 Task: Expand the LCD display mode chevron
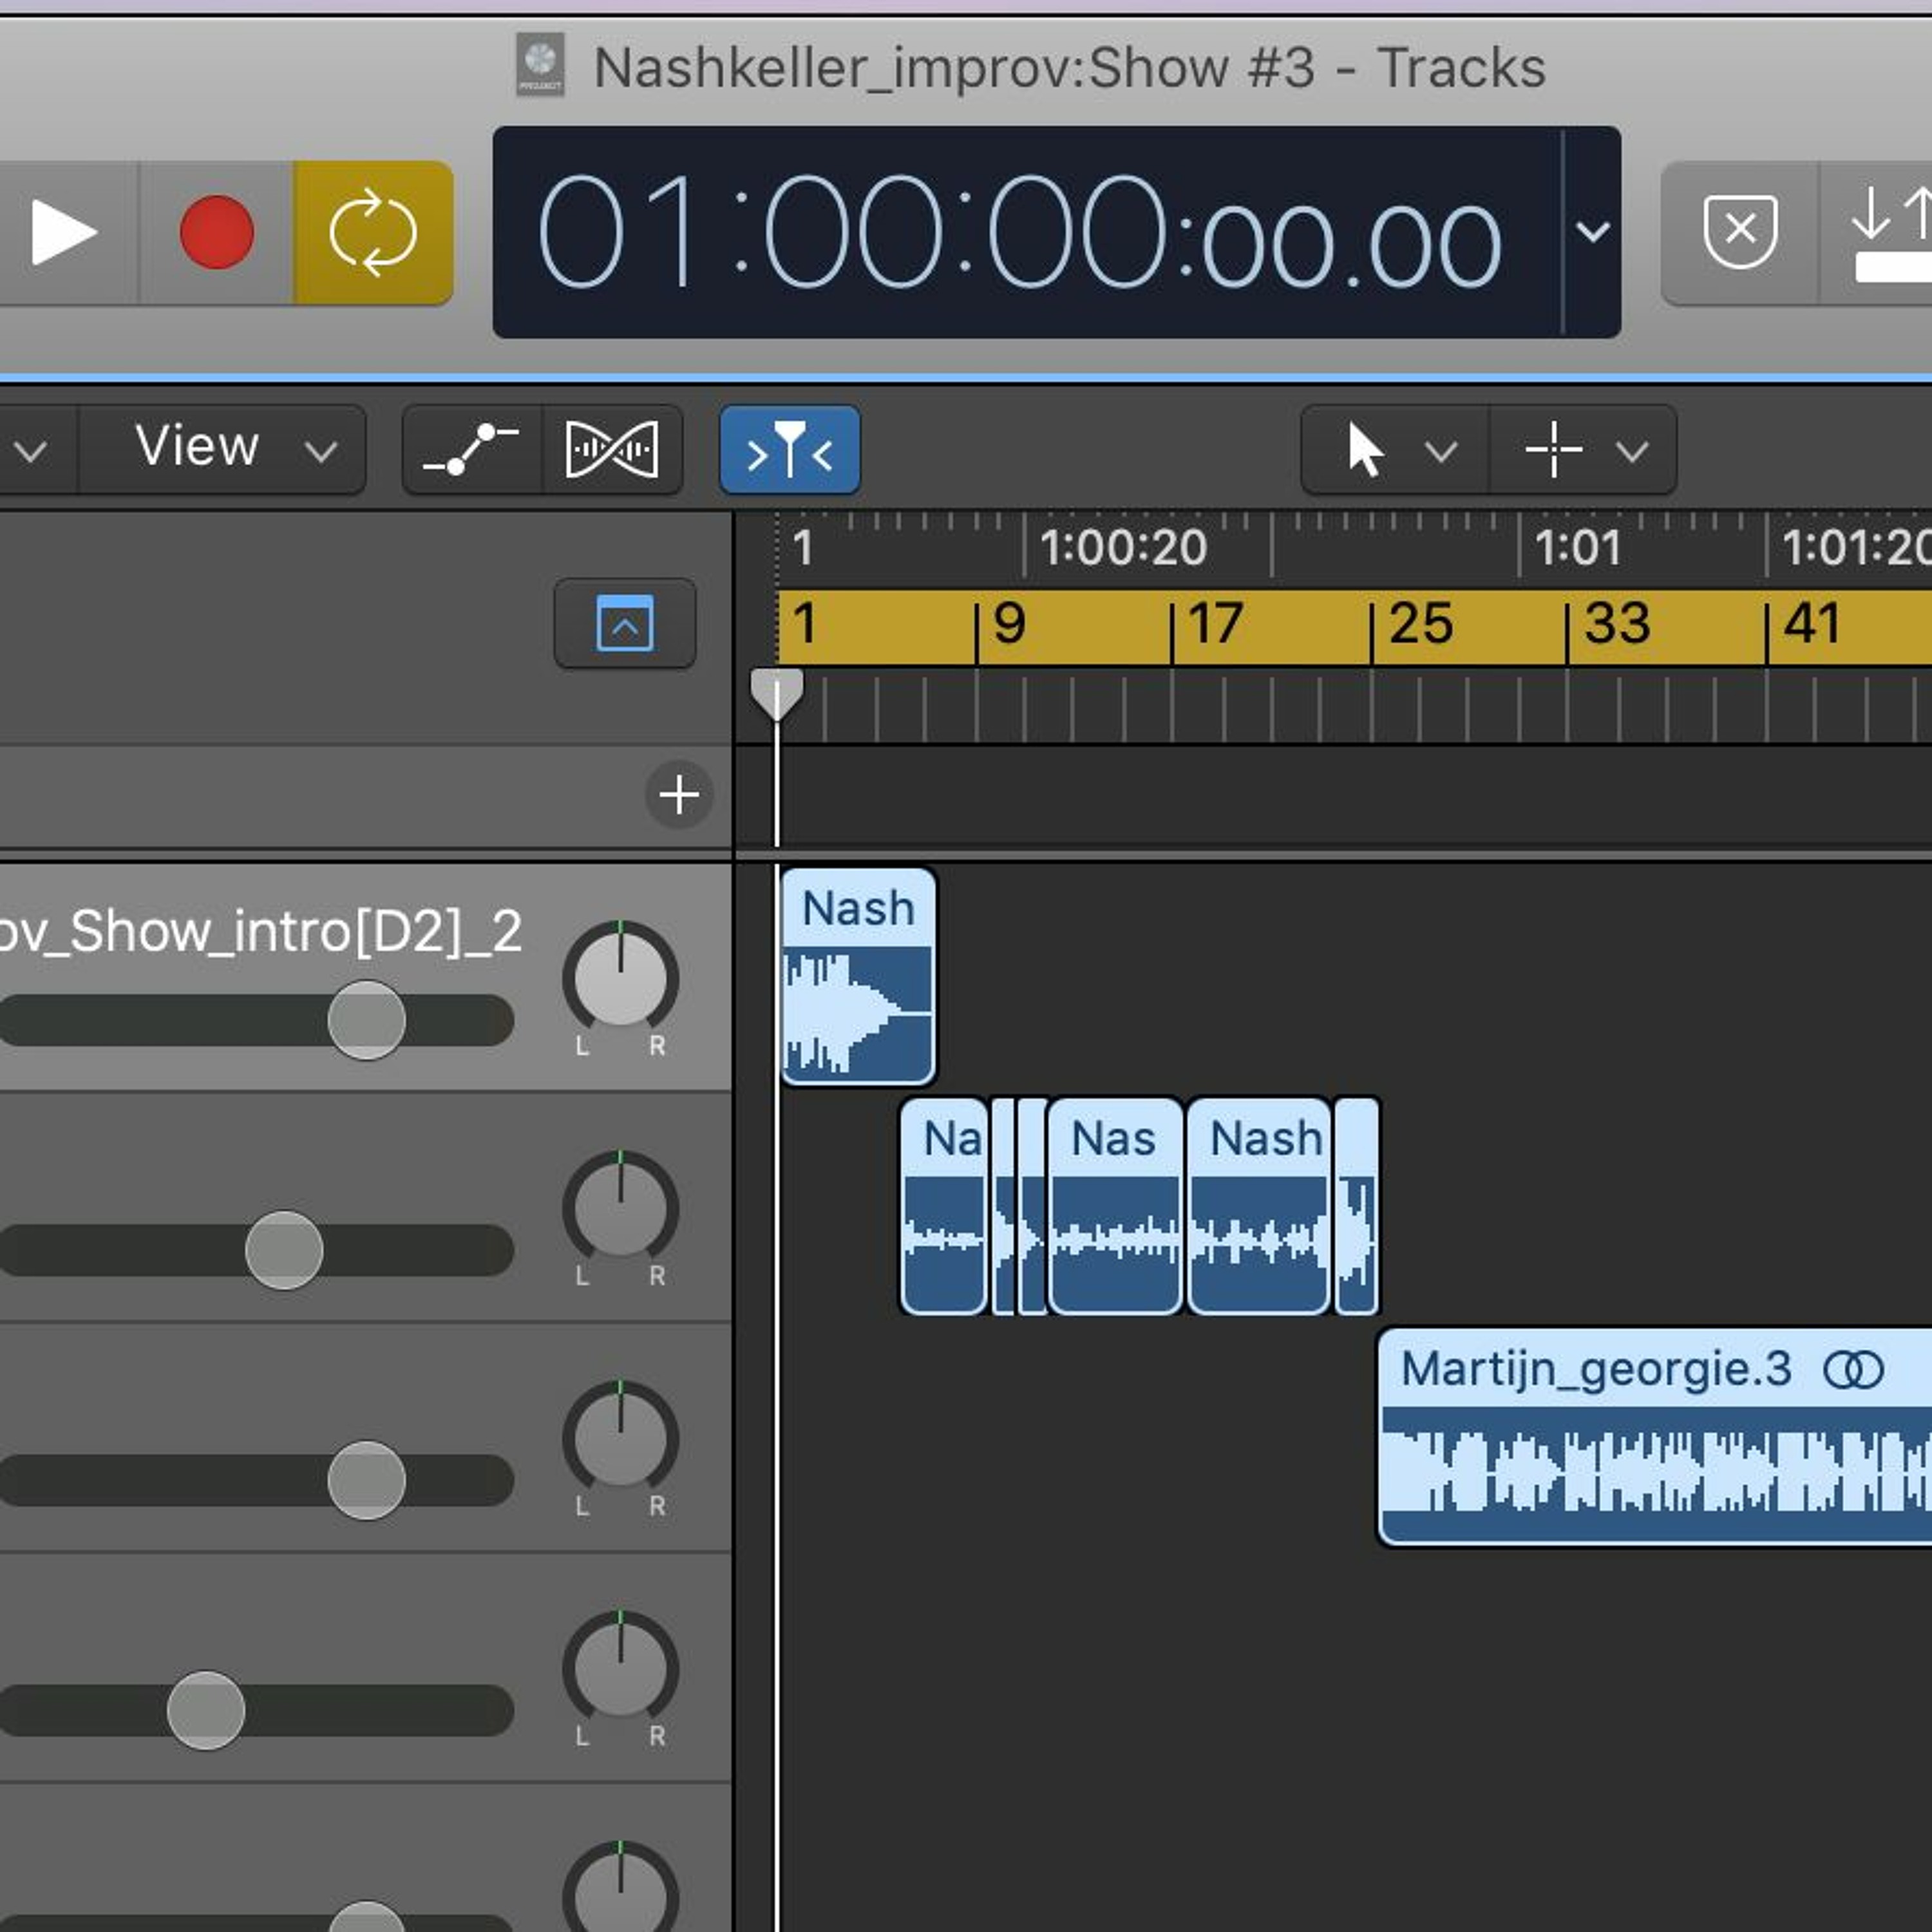(x=1592, y=232)
